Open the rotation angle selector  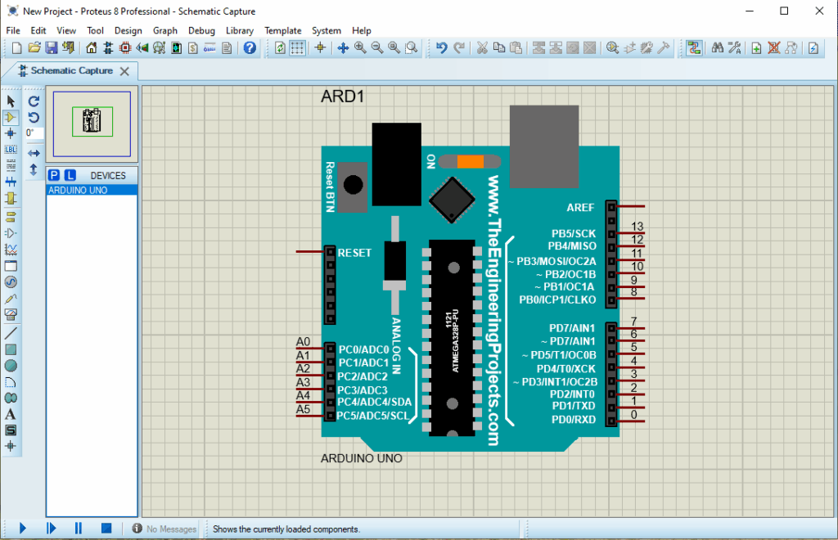coord(33,133)
